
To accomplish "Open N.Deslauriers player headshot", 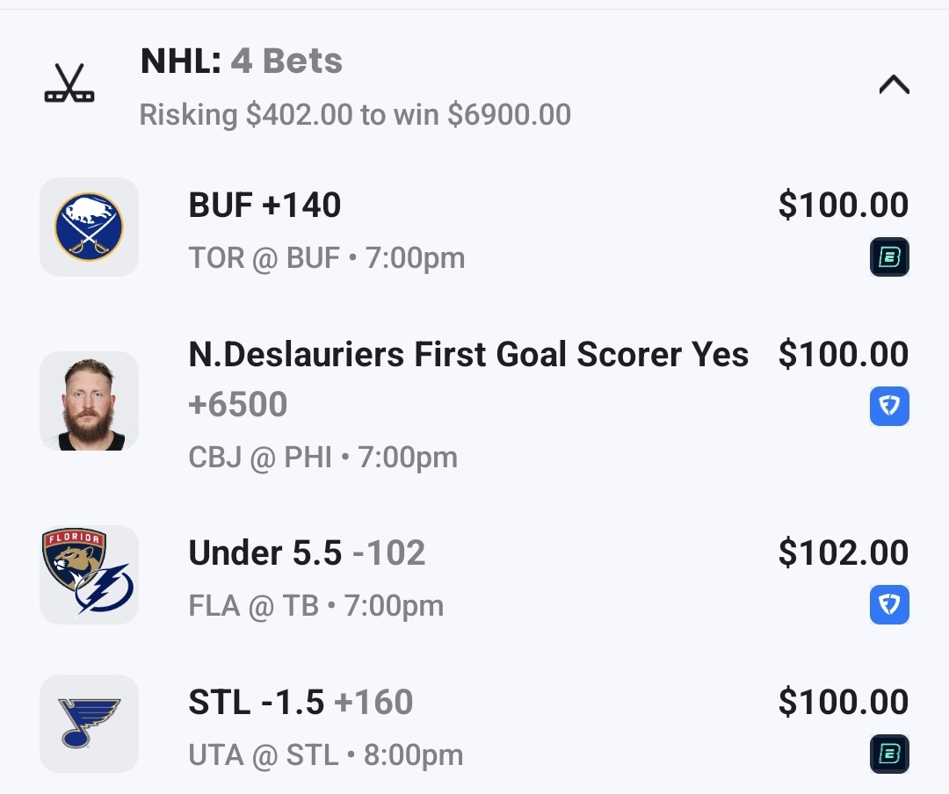I will (x=89, y=401).
